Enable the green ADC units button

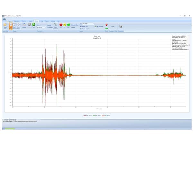click(69, 24)
